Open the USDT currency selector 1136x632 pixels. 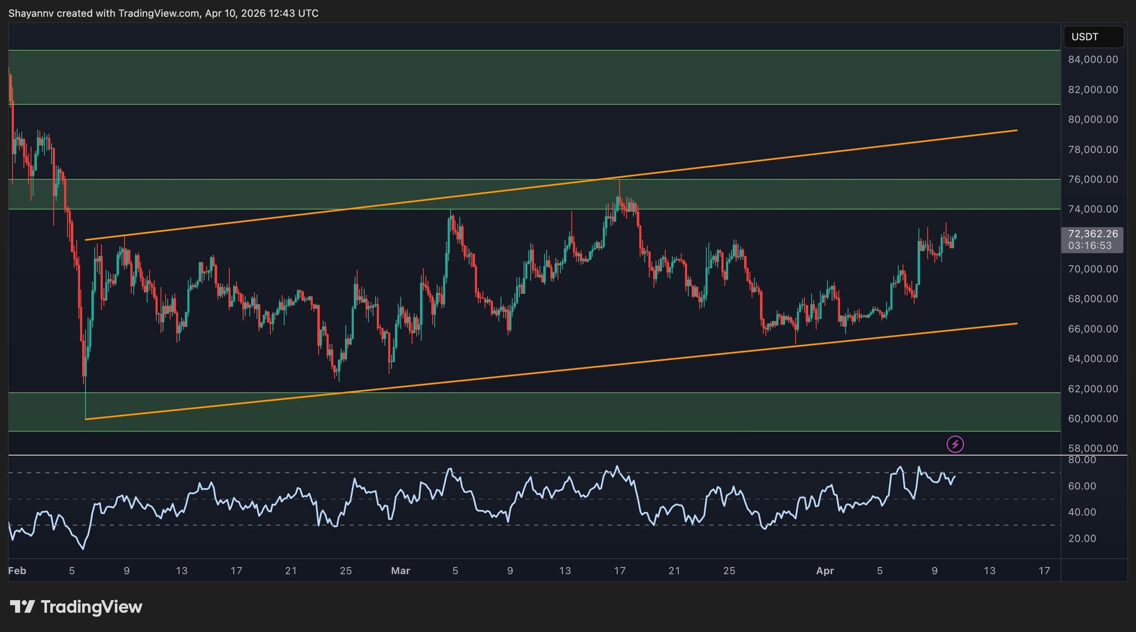[1093, 37]
